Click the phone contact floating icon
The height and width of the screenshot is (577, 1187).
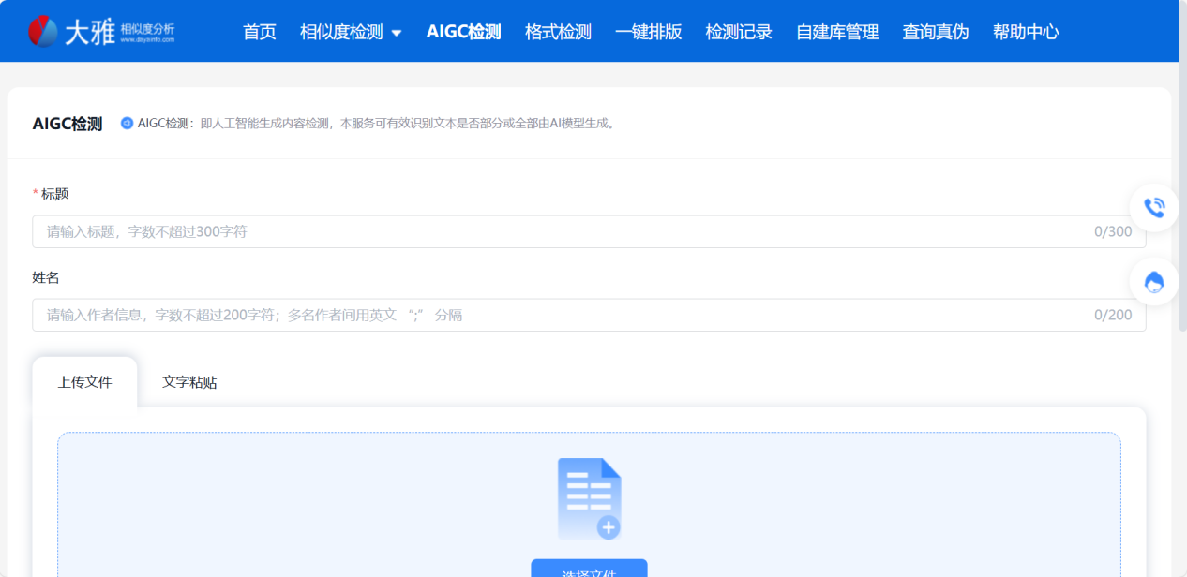(1154, 207)
